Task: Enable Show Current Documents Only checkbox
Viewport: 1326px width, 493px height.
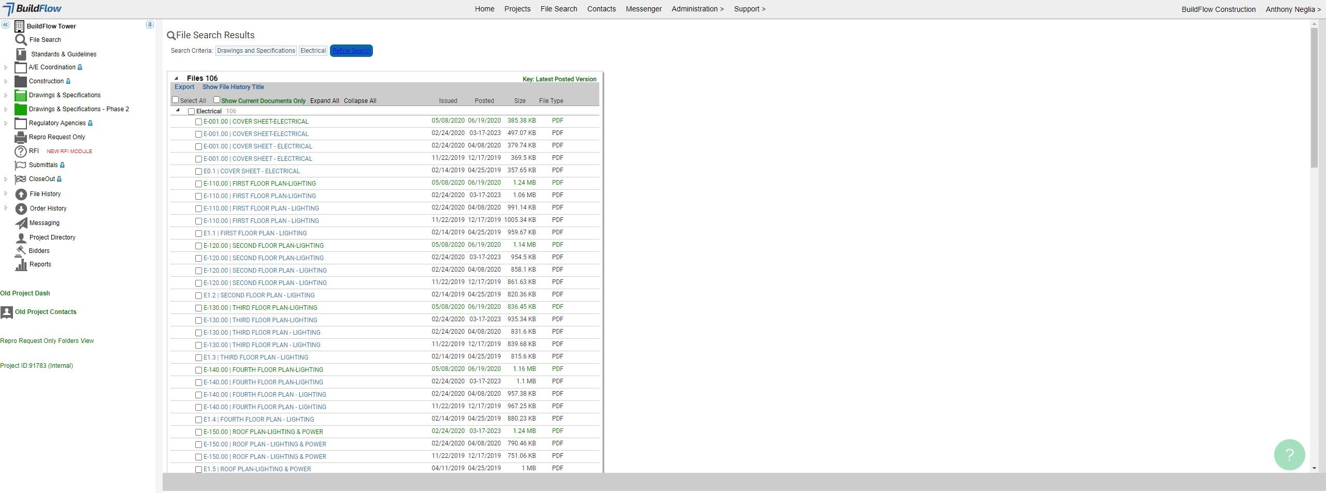Action: 217,100
